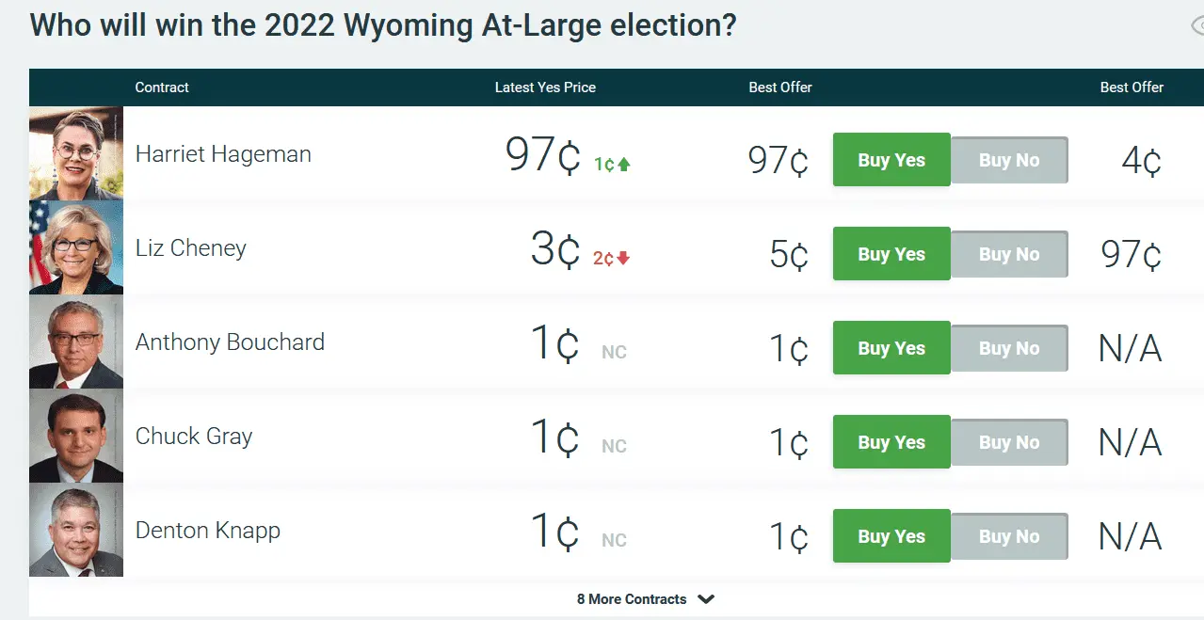1204x620 pixels.
Task: Buy Yes on Liz Cheney
Action: pyautogui.click(x=891, y=254)
